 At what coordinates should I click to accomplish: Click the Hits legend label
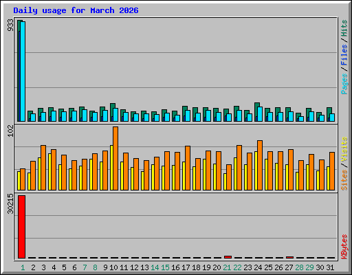(x=344, y=28)
